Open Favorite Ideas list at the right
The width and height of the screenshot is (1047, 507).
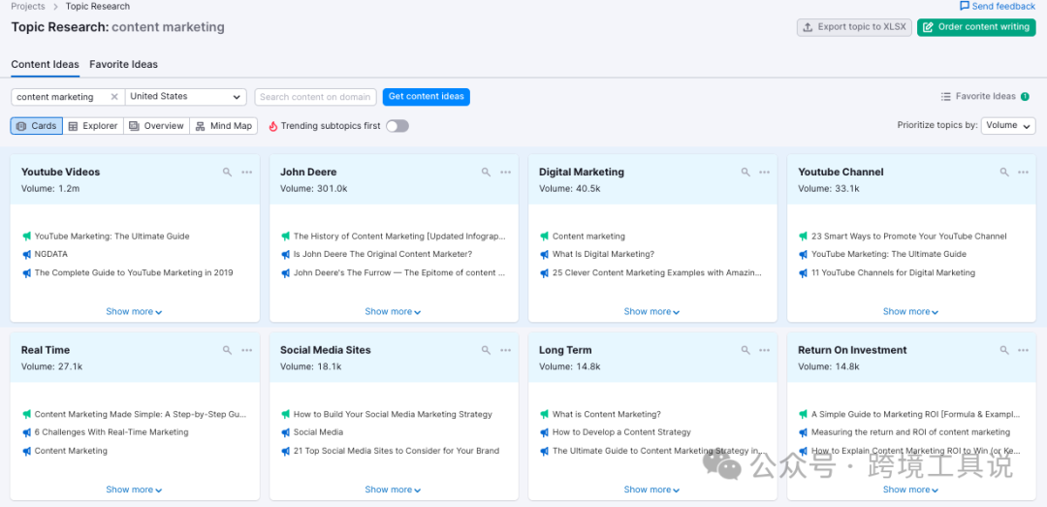(985, 97)
